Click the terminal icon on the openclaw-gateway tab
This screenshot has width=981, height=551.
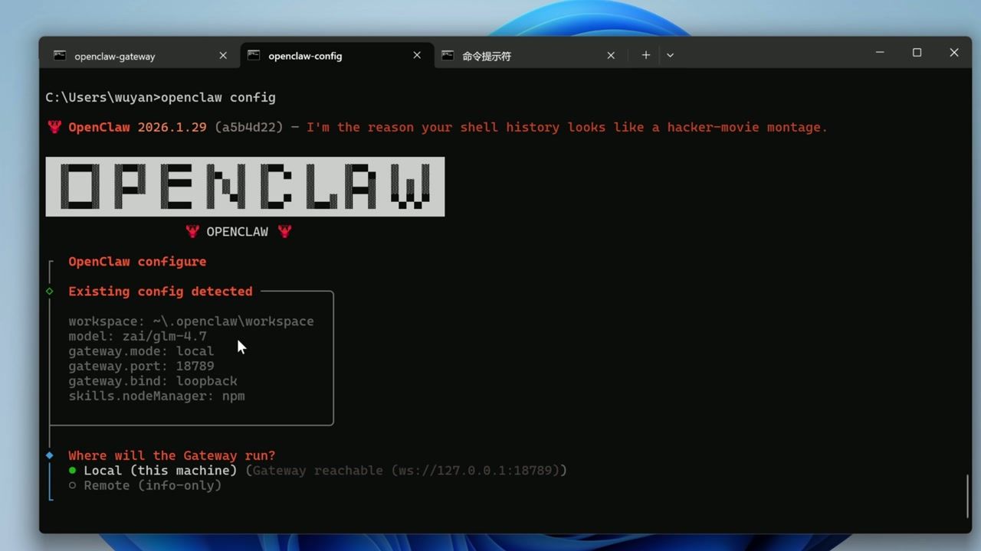(59, 55)
